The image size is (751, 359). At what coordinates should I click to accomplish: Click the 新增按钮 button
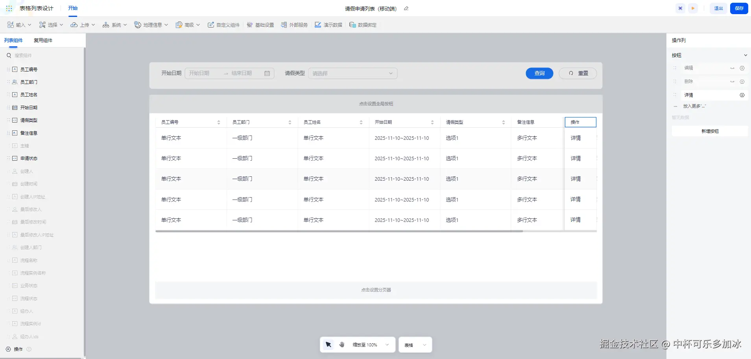coord(710,131)
